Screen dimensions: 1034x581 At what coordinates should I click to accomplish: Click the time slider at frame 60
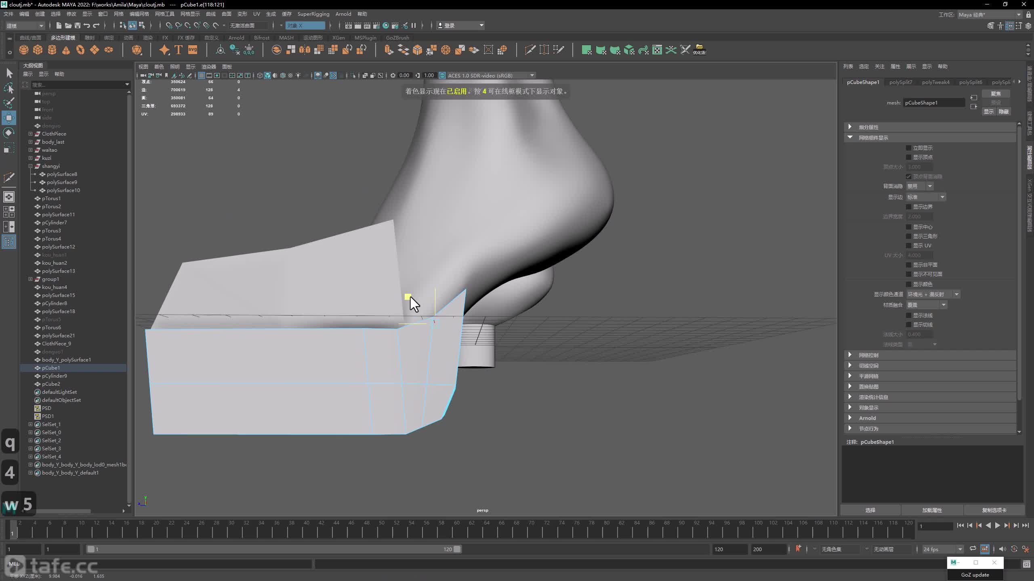pyautogui.click(x=457, y=529)
